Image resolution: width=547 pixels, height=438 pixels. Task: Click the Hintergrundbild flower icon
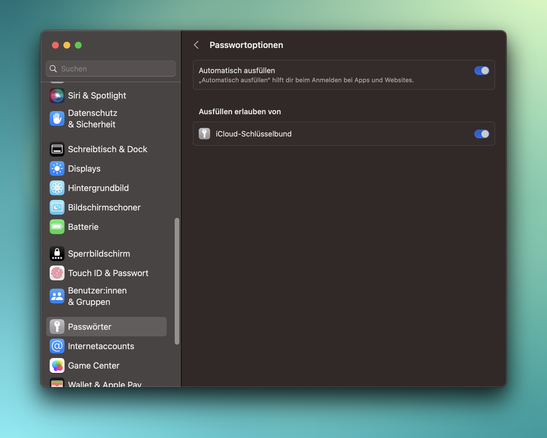[57, 188]
